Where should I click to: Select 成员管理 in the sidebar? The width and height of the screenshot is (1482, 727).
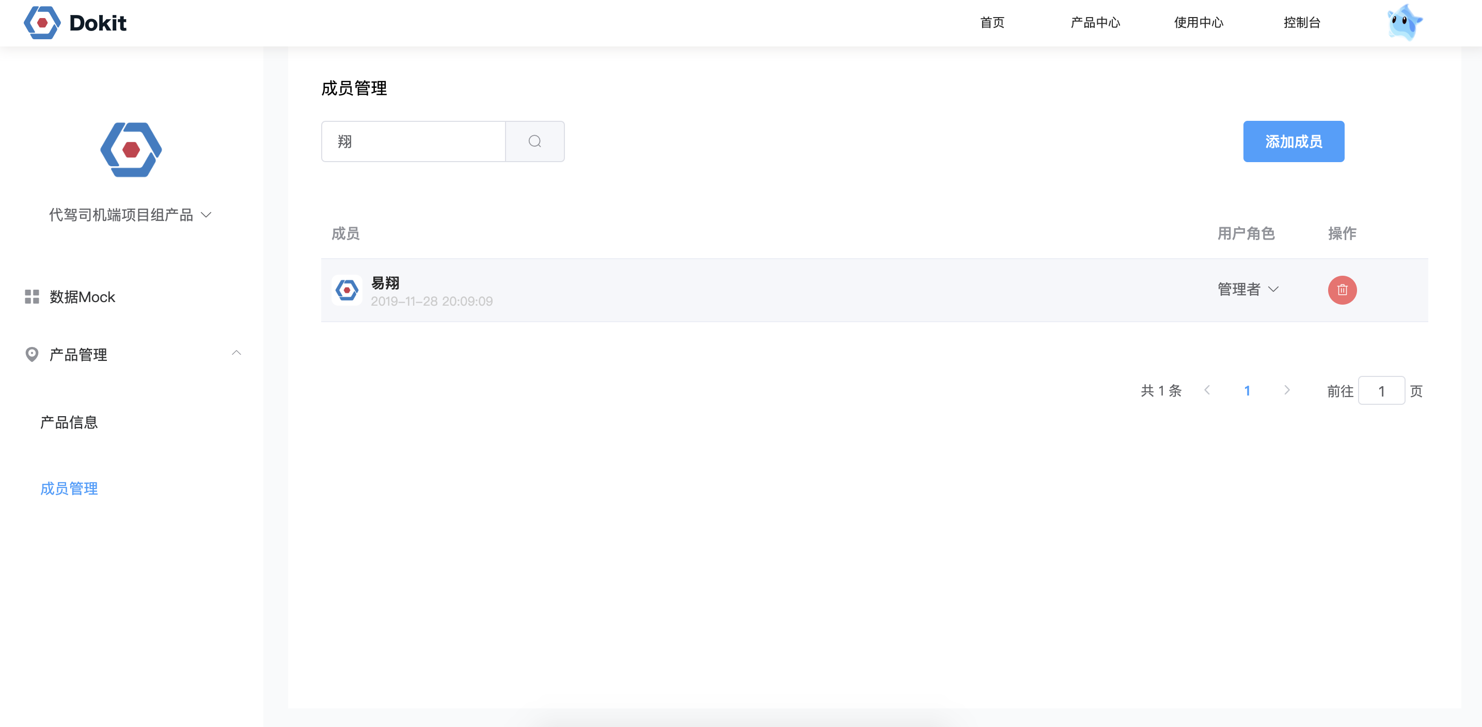[x=69, y=488]
